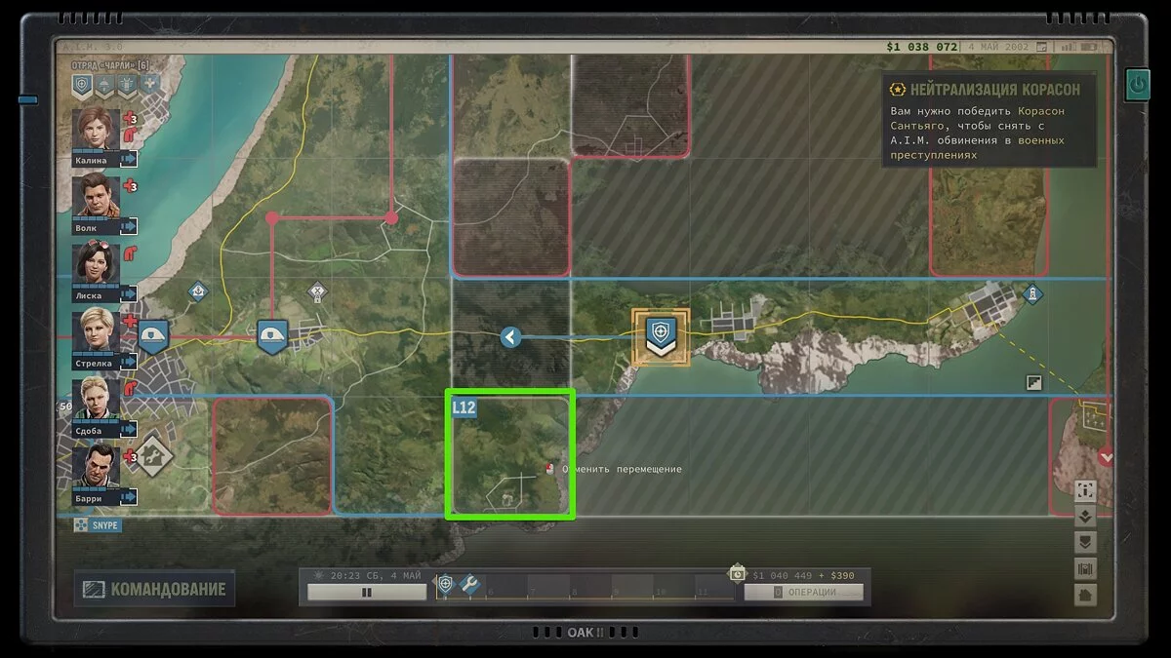Click the underground stairs icon on the map
Screen dimensions: 1171x658
[x=1033, y=383]
